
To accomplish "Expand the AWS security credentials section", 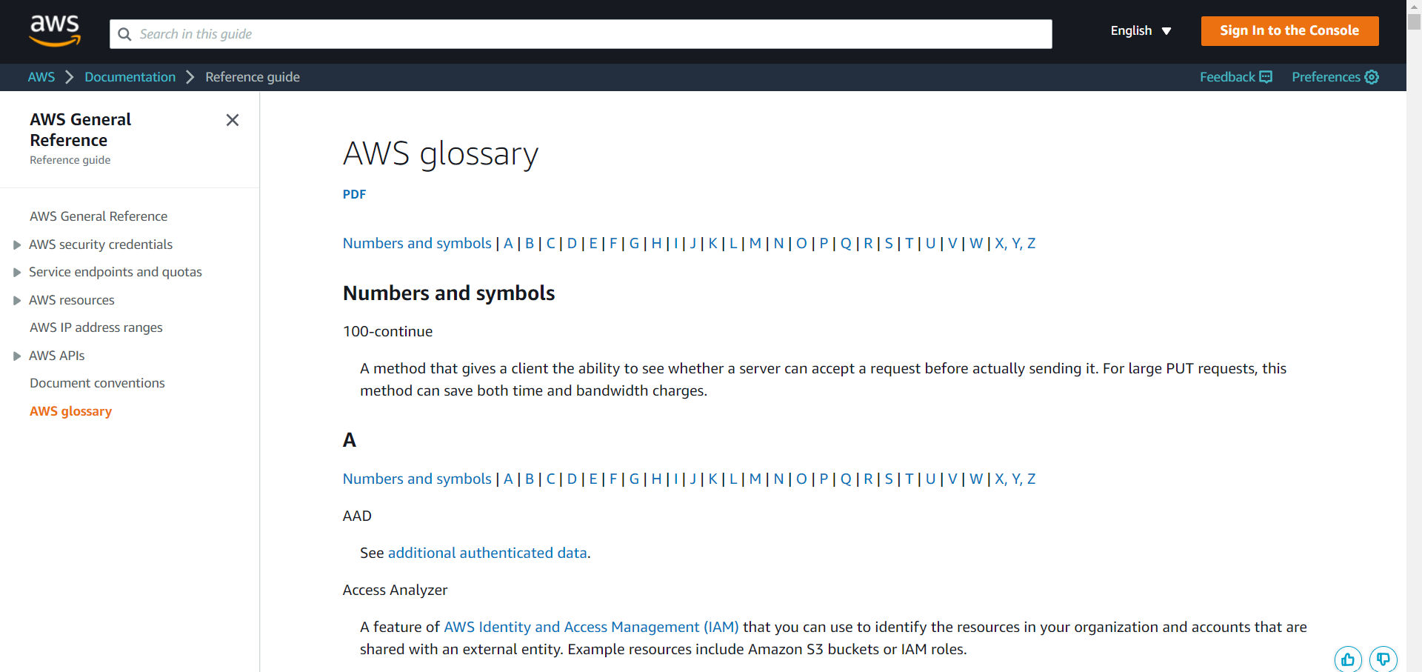I will tap(16, 244).
